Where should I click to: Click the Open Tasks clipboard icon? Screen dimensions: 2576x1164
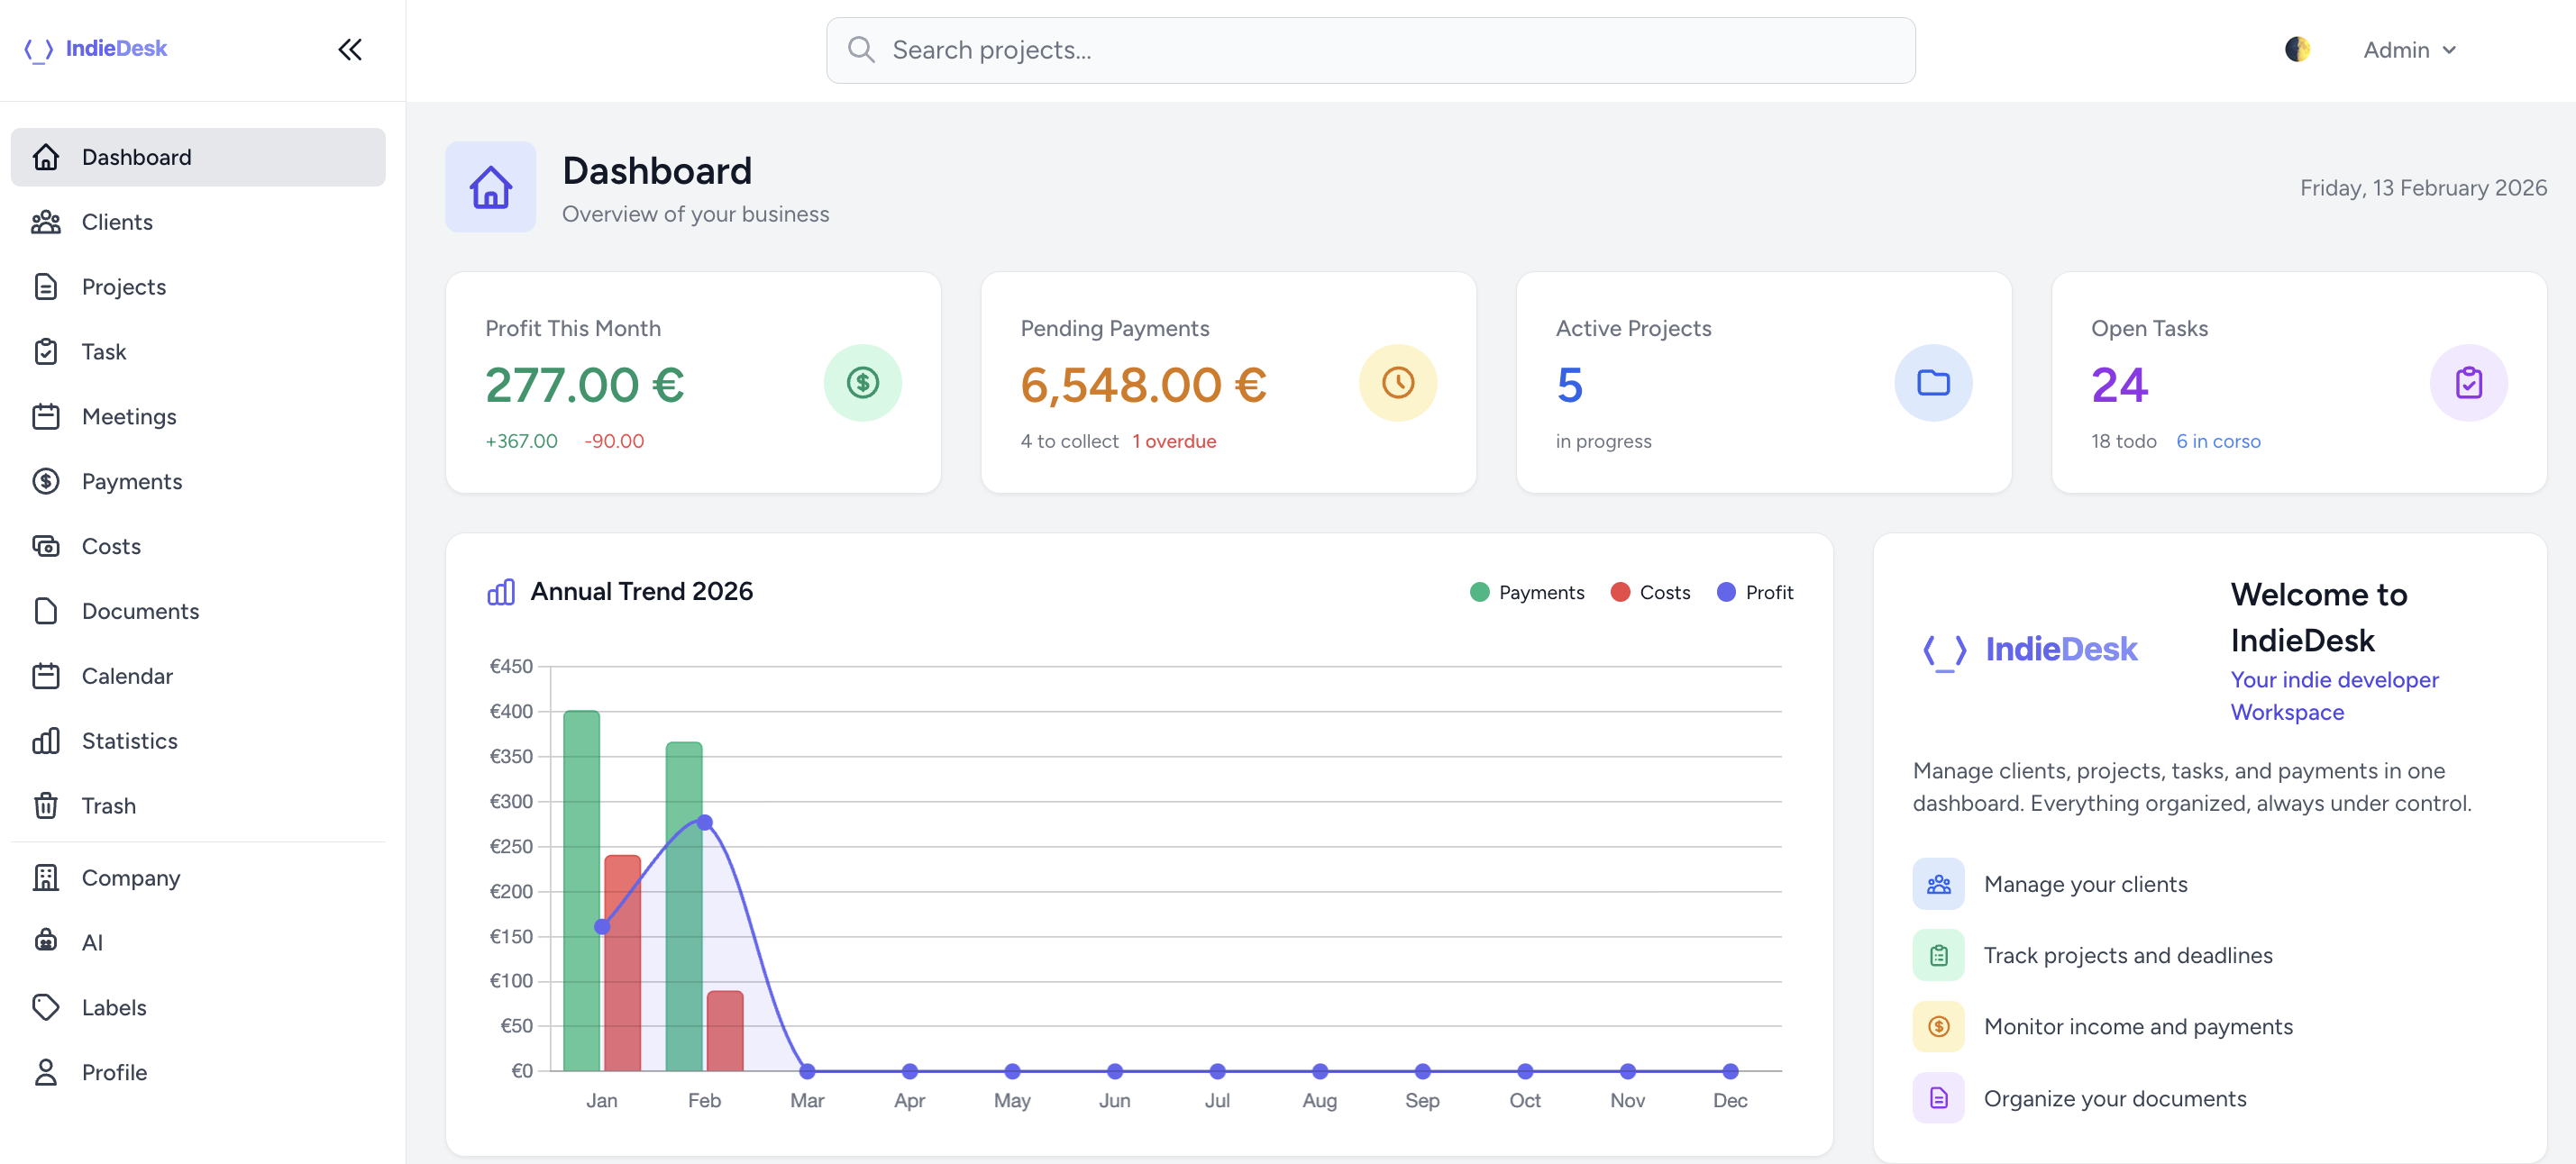click(2467, 383)
